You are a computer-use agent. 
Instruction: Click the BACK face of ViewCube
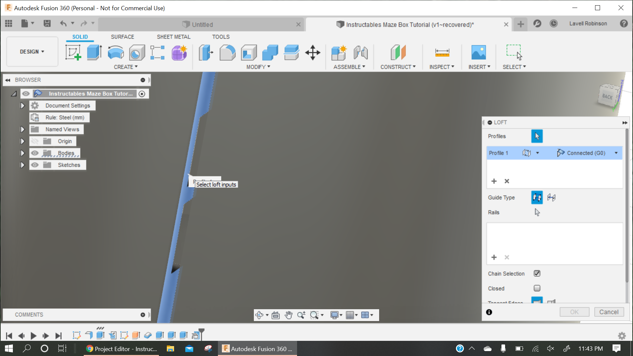[x=608, y=96]
